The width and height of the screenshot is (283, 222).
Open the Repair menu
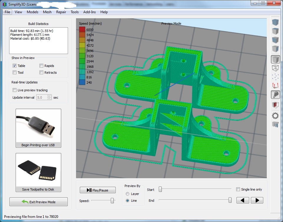[x=61, y=12]
